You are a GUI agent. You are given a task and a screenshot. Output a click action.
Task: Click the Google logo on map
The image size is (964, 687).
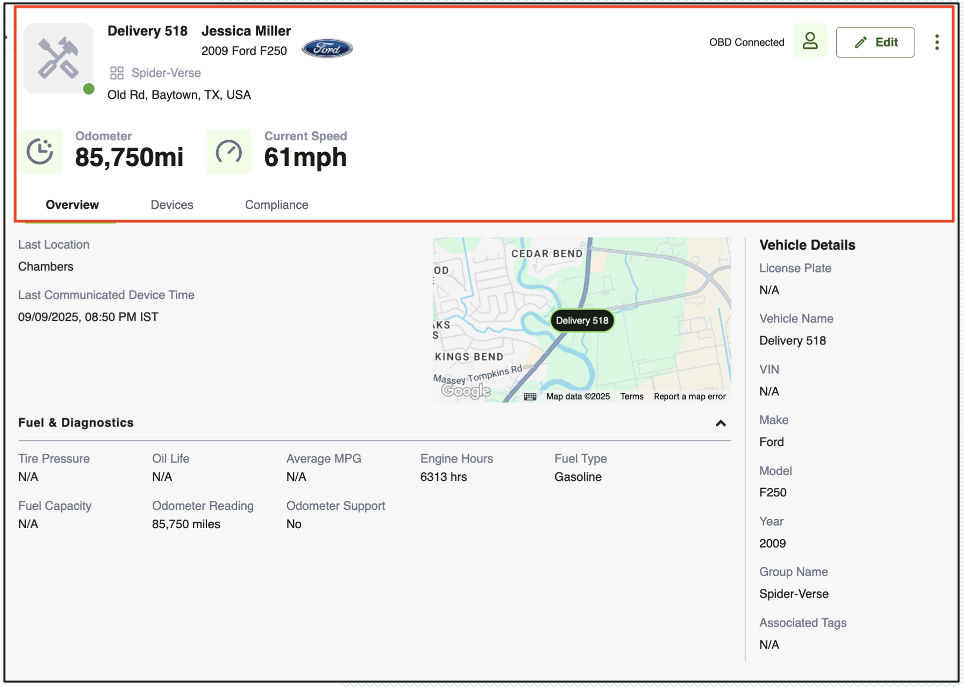tap(466, 391)
